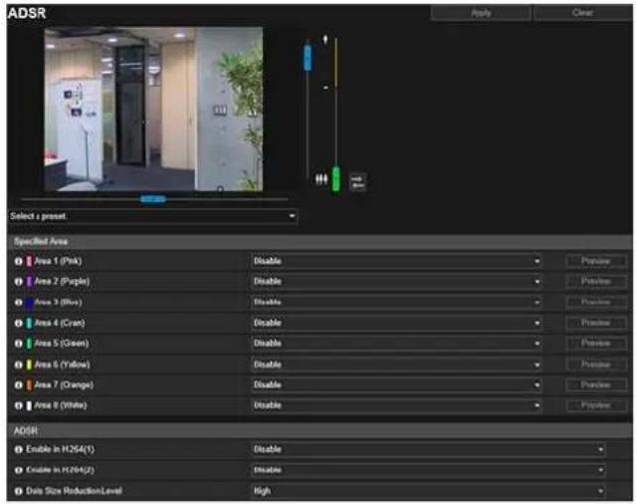Click the info icon for Area 8 (White)
The height and width of the screenshot is (504, 637).
(x=19, y=405)
